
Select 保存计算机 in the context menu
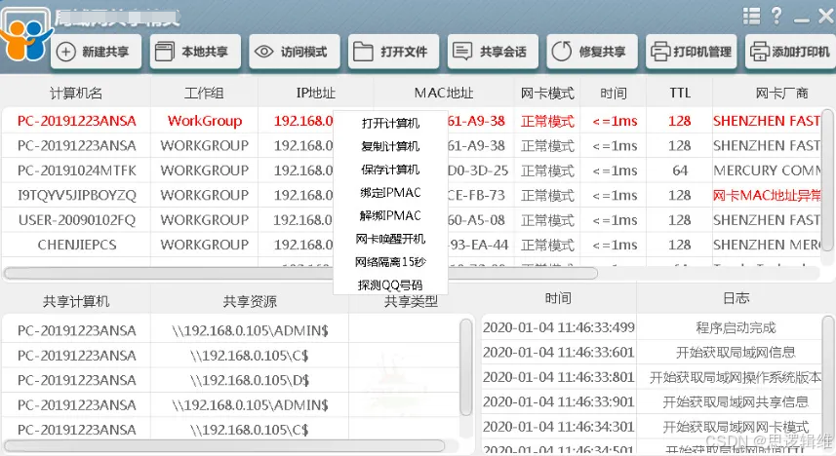tap(390, 170)
